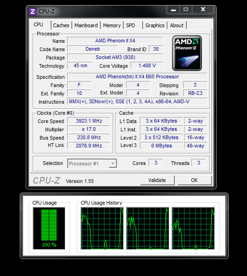Click the Specification 'AMD Phenom(tm) II X4 B65 Processor'
The width and height of the screenshot is (247, 276).
(x=137, y=76)
